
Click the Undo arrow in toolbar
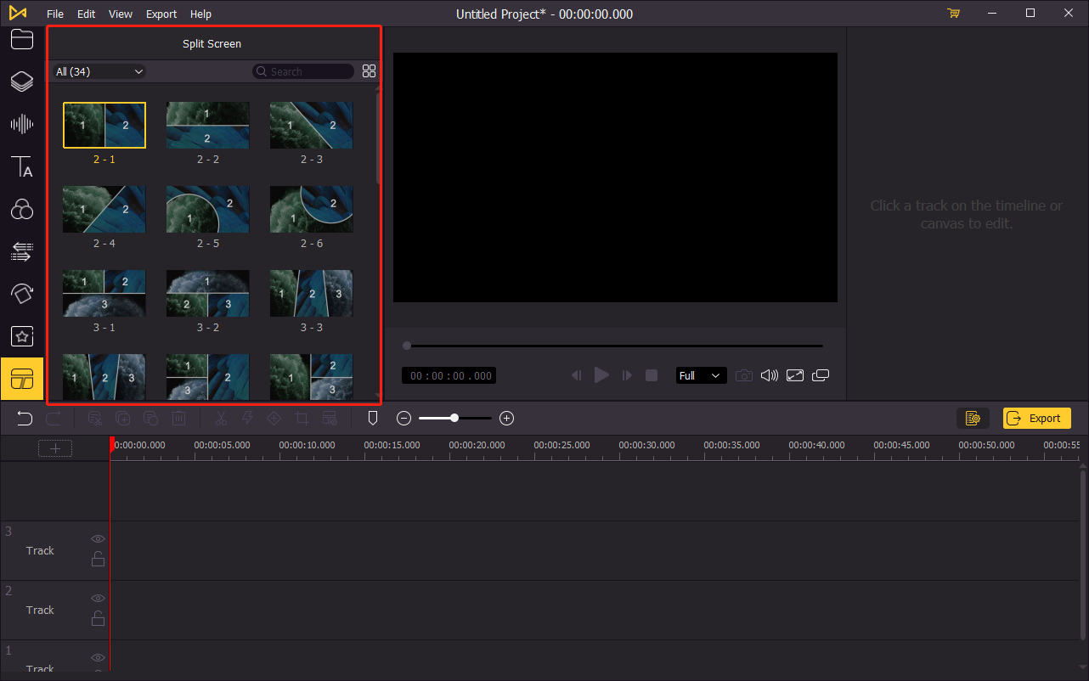click(25, 418)
